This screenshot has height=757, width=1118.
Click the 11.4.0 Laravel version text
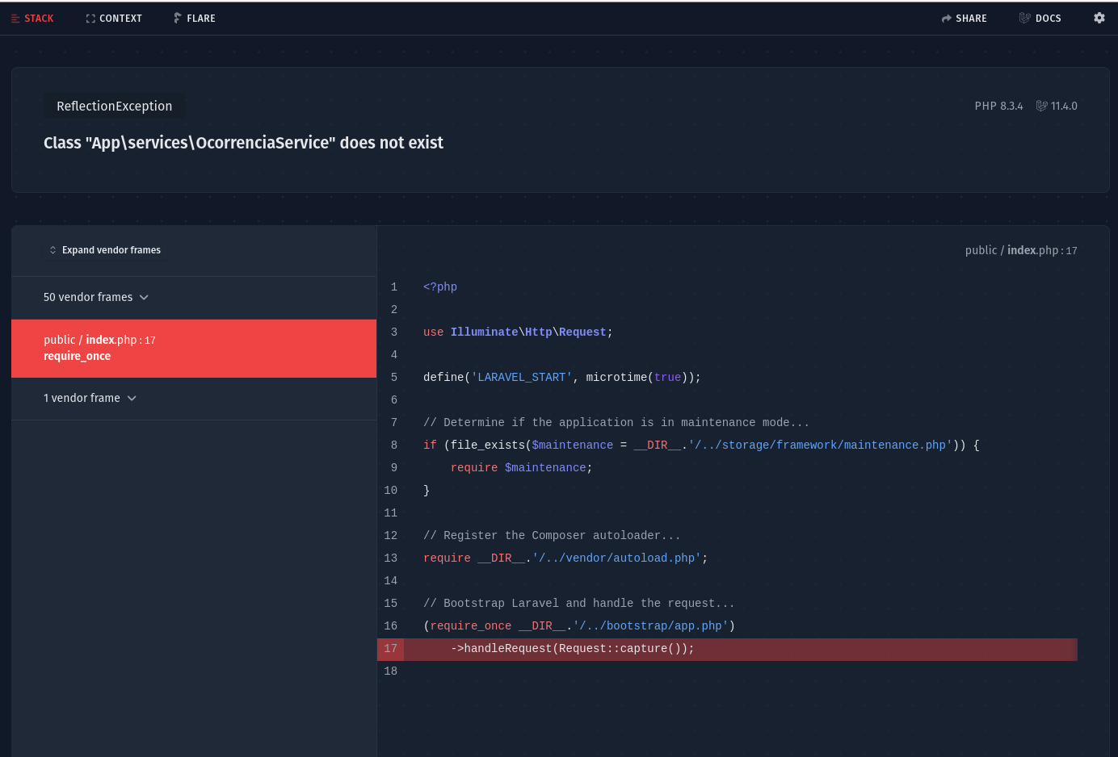1064,107
